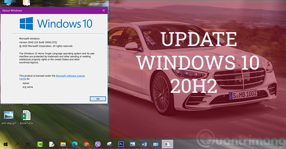Open the picture viewer icon beside Word

click(x=156, y=145)
